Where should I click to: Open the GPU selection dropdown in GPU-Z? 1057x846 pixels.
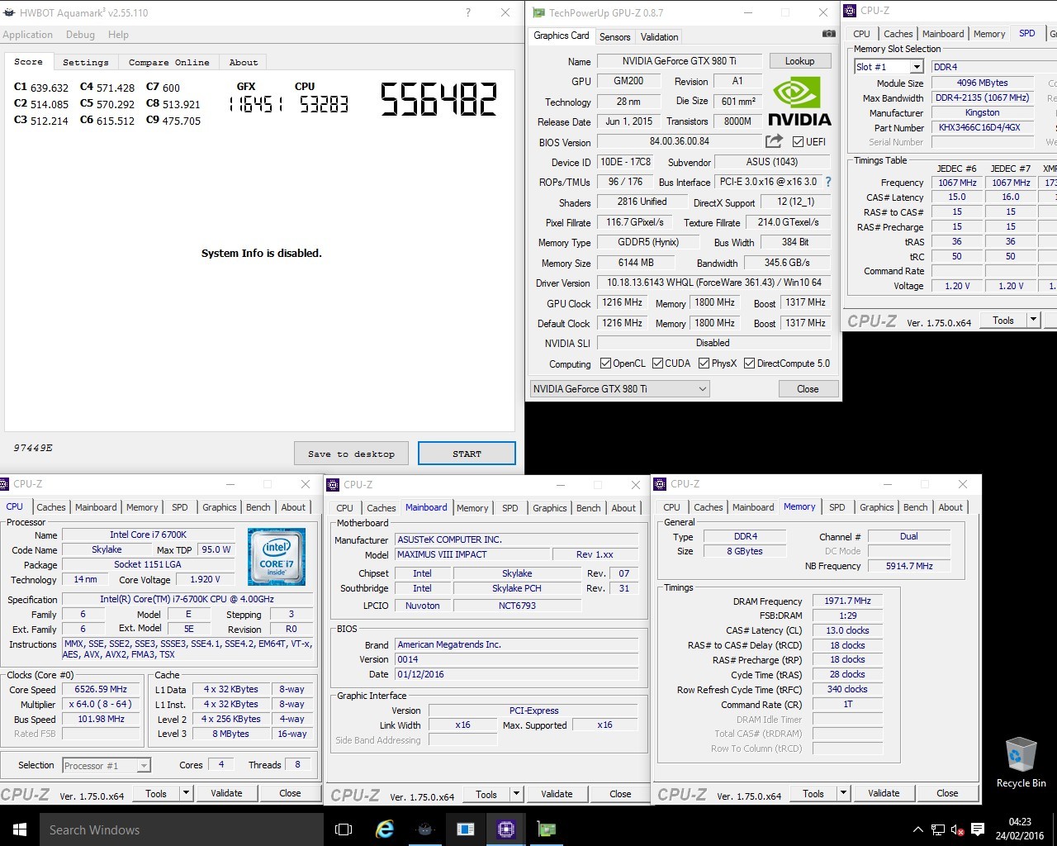619,389
